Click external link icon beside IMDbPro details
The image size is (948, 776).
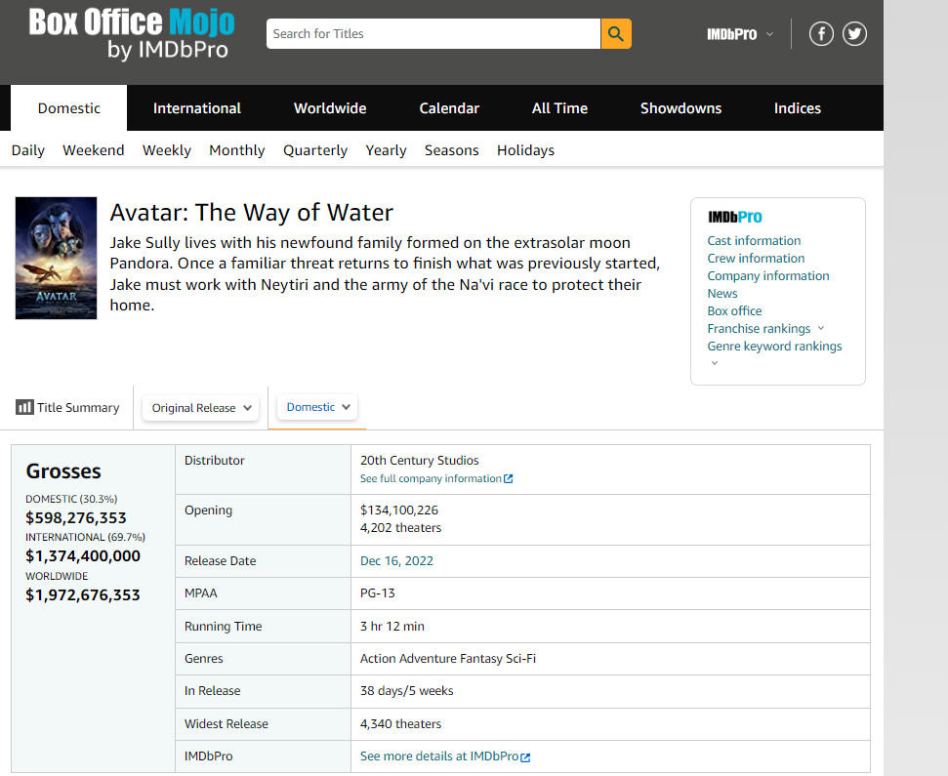(x=526, y=757)
